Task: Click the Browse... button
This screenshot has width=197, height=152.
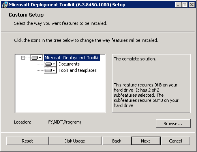Action: pyautogui.click(x=173, y=124)
